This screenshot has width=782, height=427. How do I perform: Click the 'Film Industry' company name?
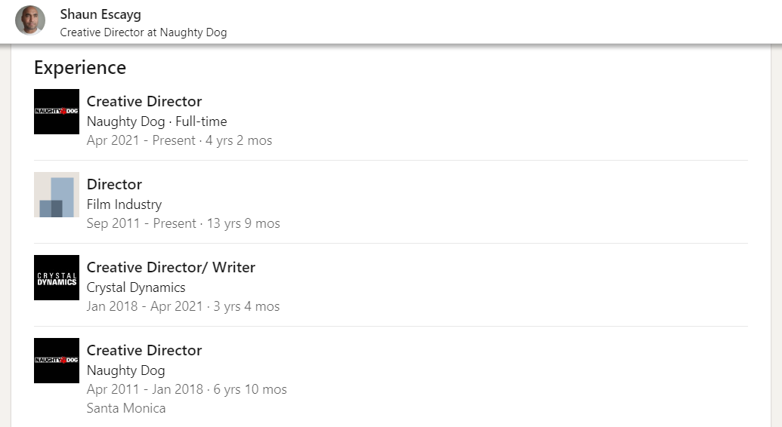coord(124,204)
